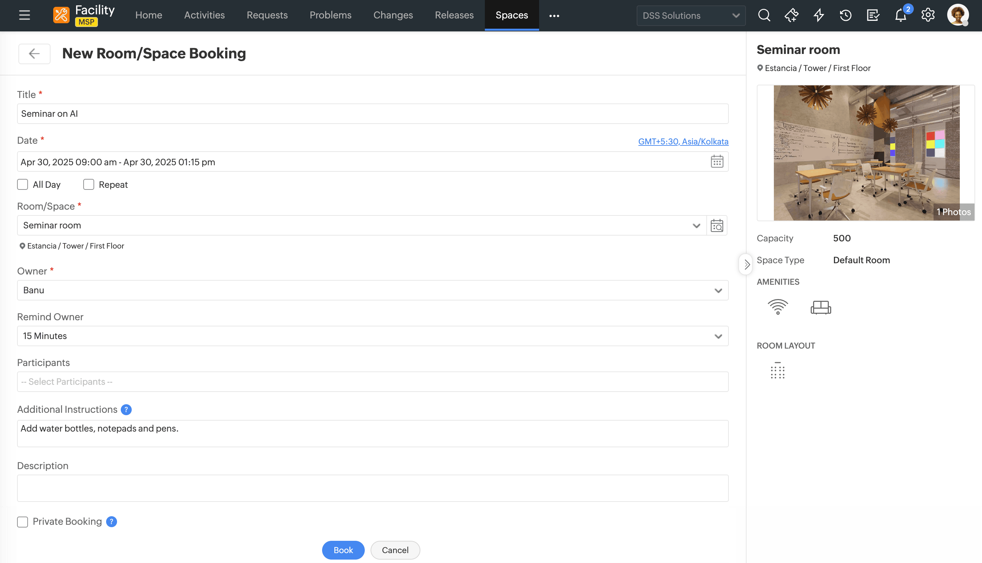Open the search magnifier icon
Image resolution: width=982 pixels, height=563 pixels.
click(x=764, y=15)
